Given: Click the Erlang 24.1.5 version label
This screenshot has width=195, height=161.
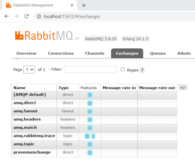Looking at the screenshot, I should (x=135, y=39).
